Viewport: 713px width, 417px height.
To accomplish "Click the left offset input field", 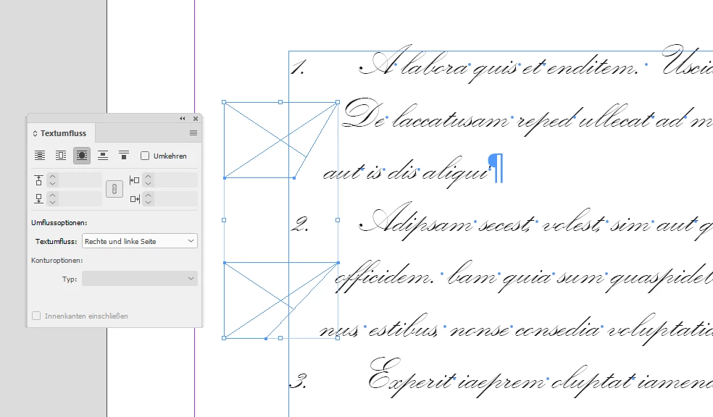I will [x=176, y=180].
